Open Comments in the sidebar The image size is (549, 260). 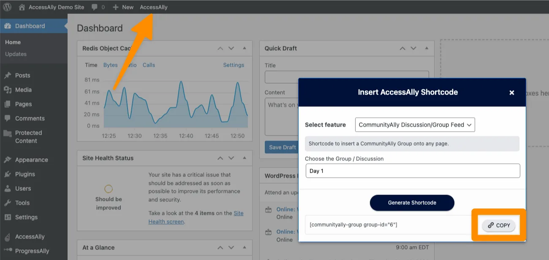30,119
